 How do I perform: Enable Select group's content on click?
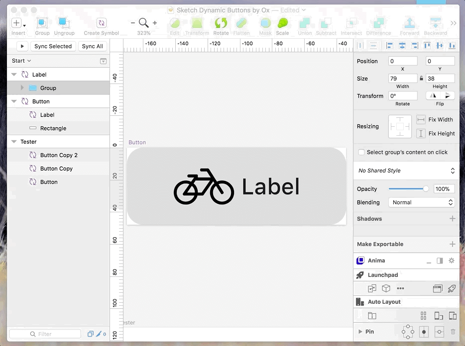coord(361,152)
